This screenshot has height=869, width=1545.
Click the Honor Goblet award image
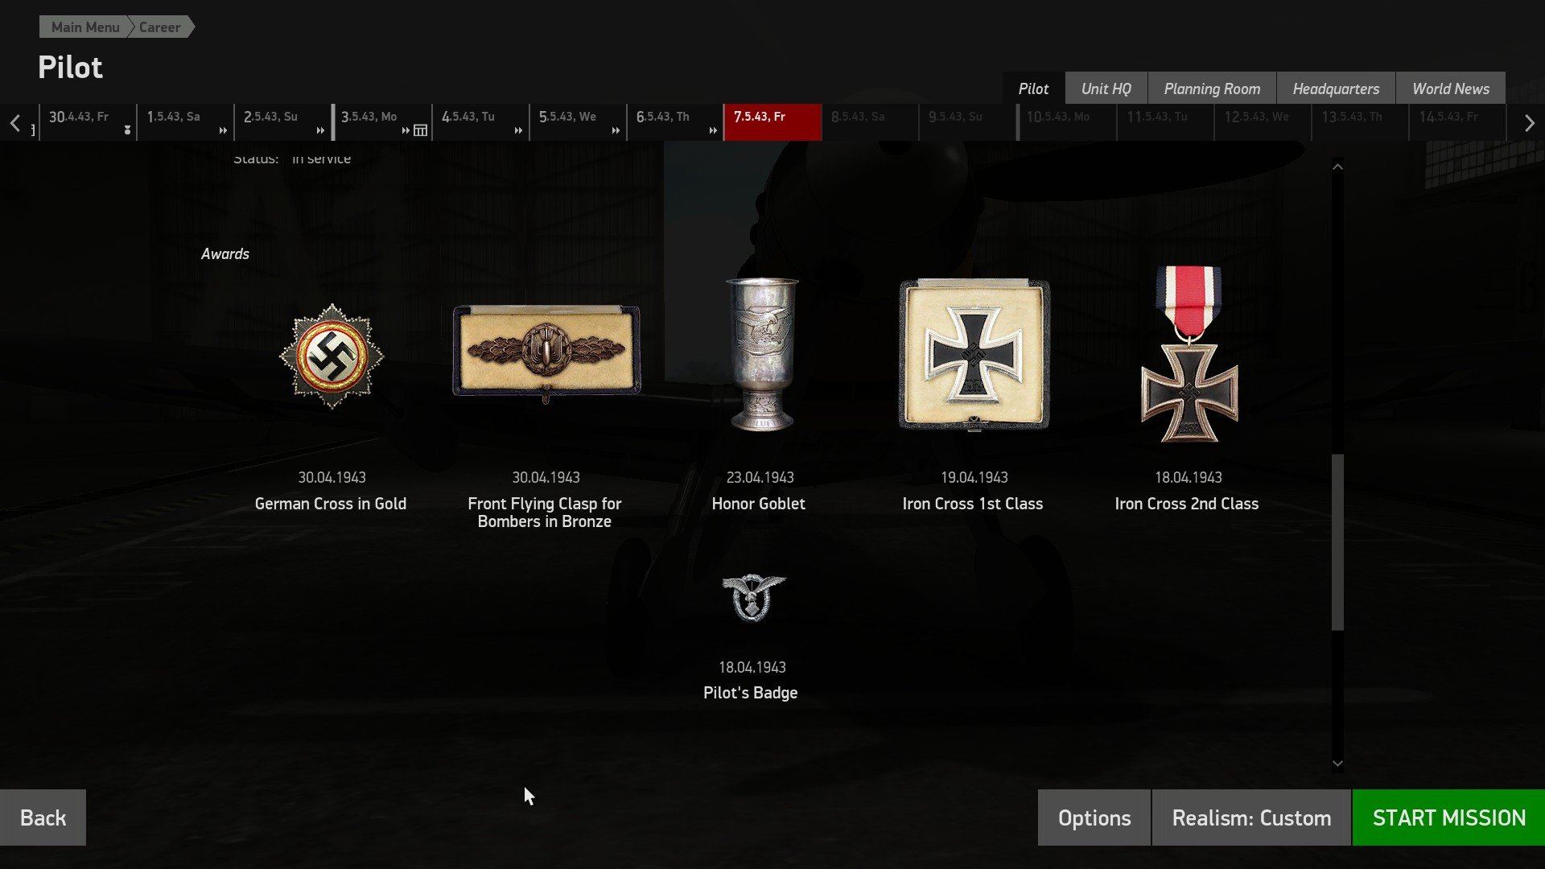pyautogui.click(x=761, y=354)
